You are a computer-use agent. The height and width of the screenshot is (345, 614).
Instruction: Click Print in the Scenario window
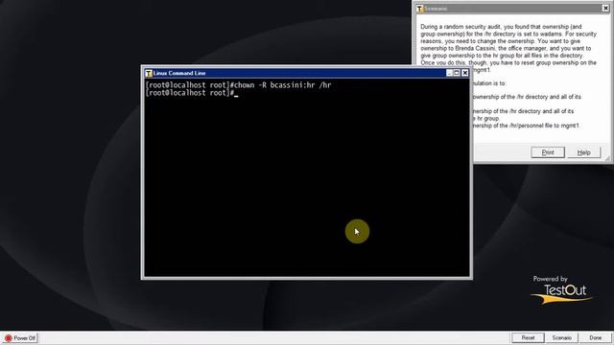click(x=548, y=152)
